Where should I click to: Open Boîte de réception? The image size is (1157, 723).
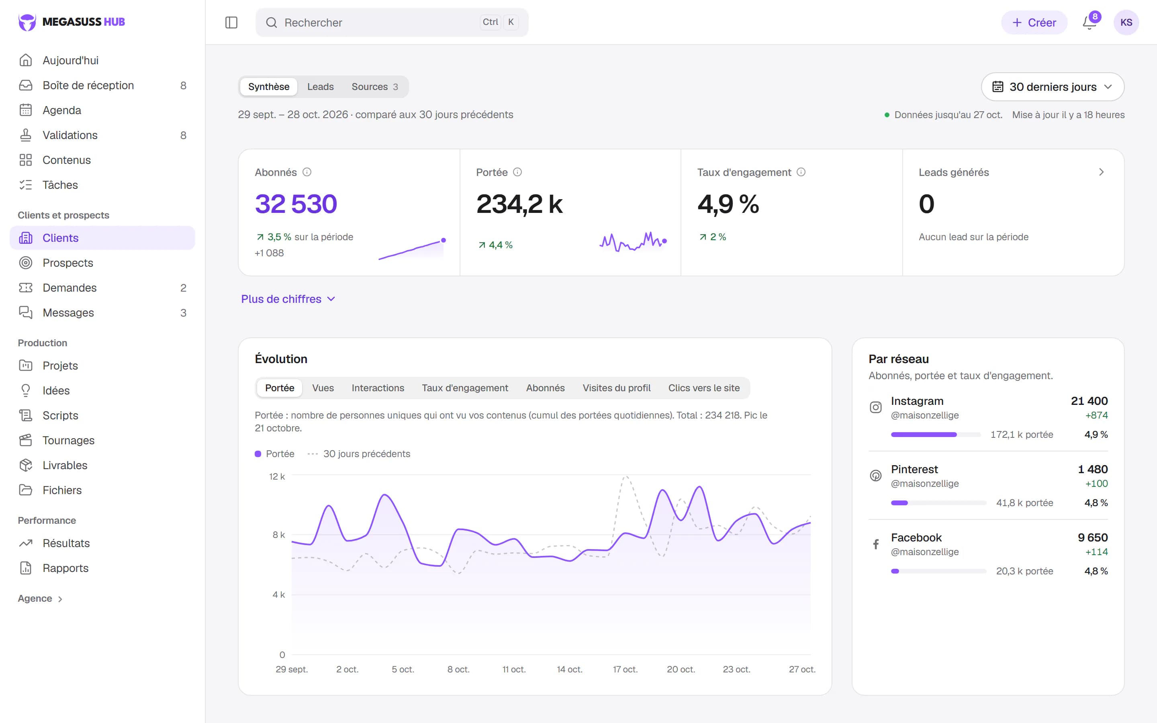(102, 85)
